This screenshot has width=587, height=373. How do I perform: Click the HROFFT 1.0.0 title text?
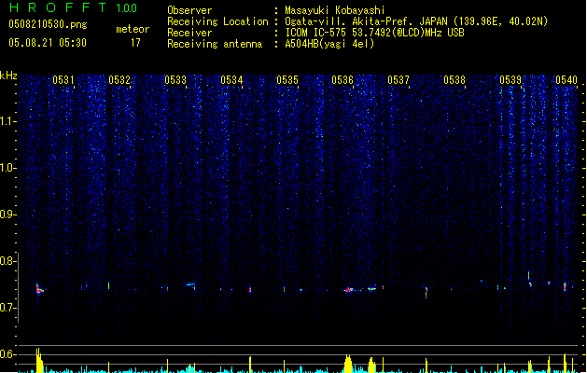73,7
